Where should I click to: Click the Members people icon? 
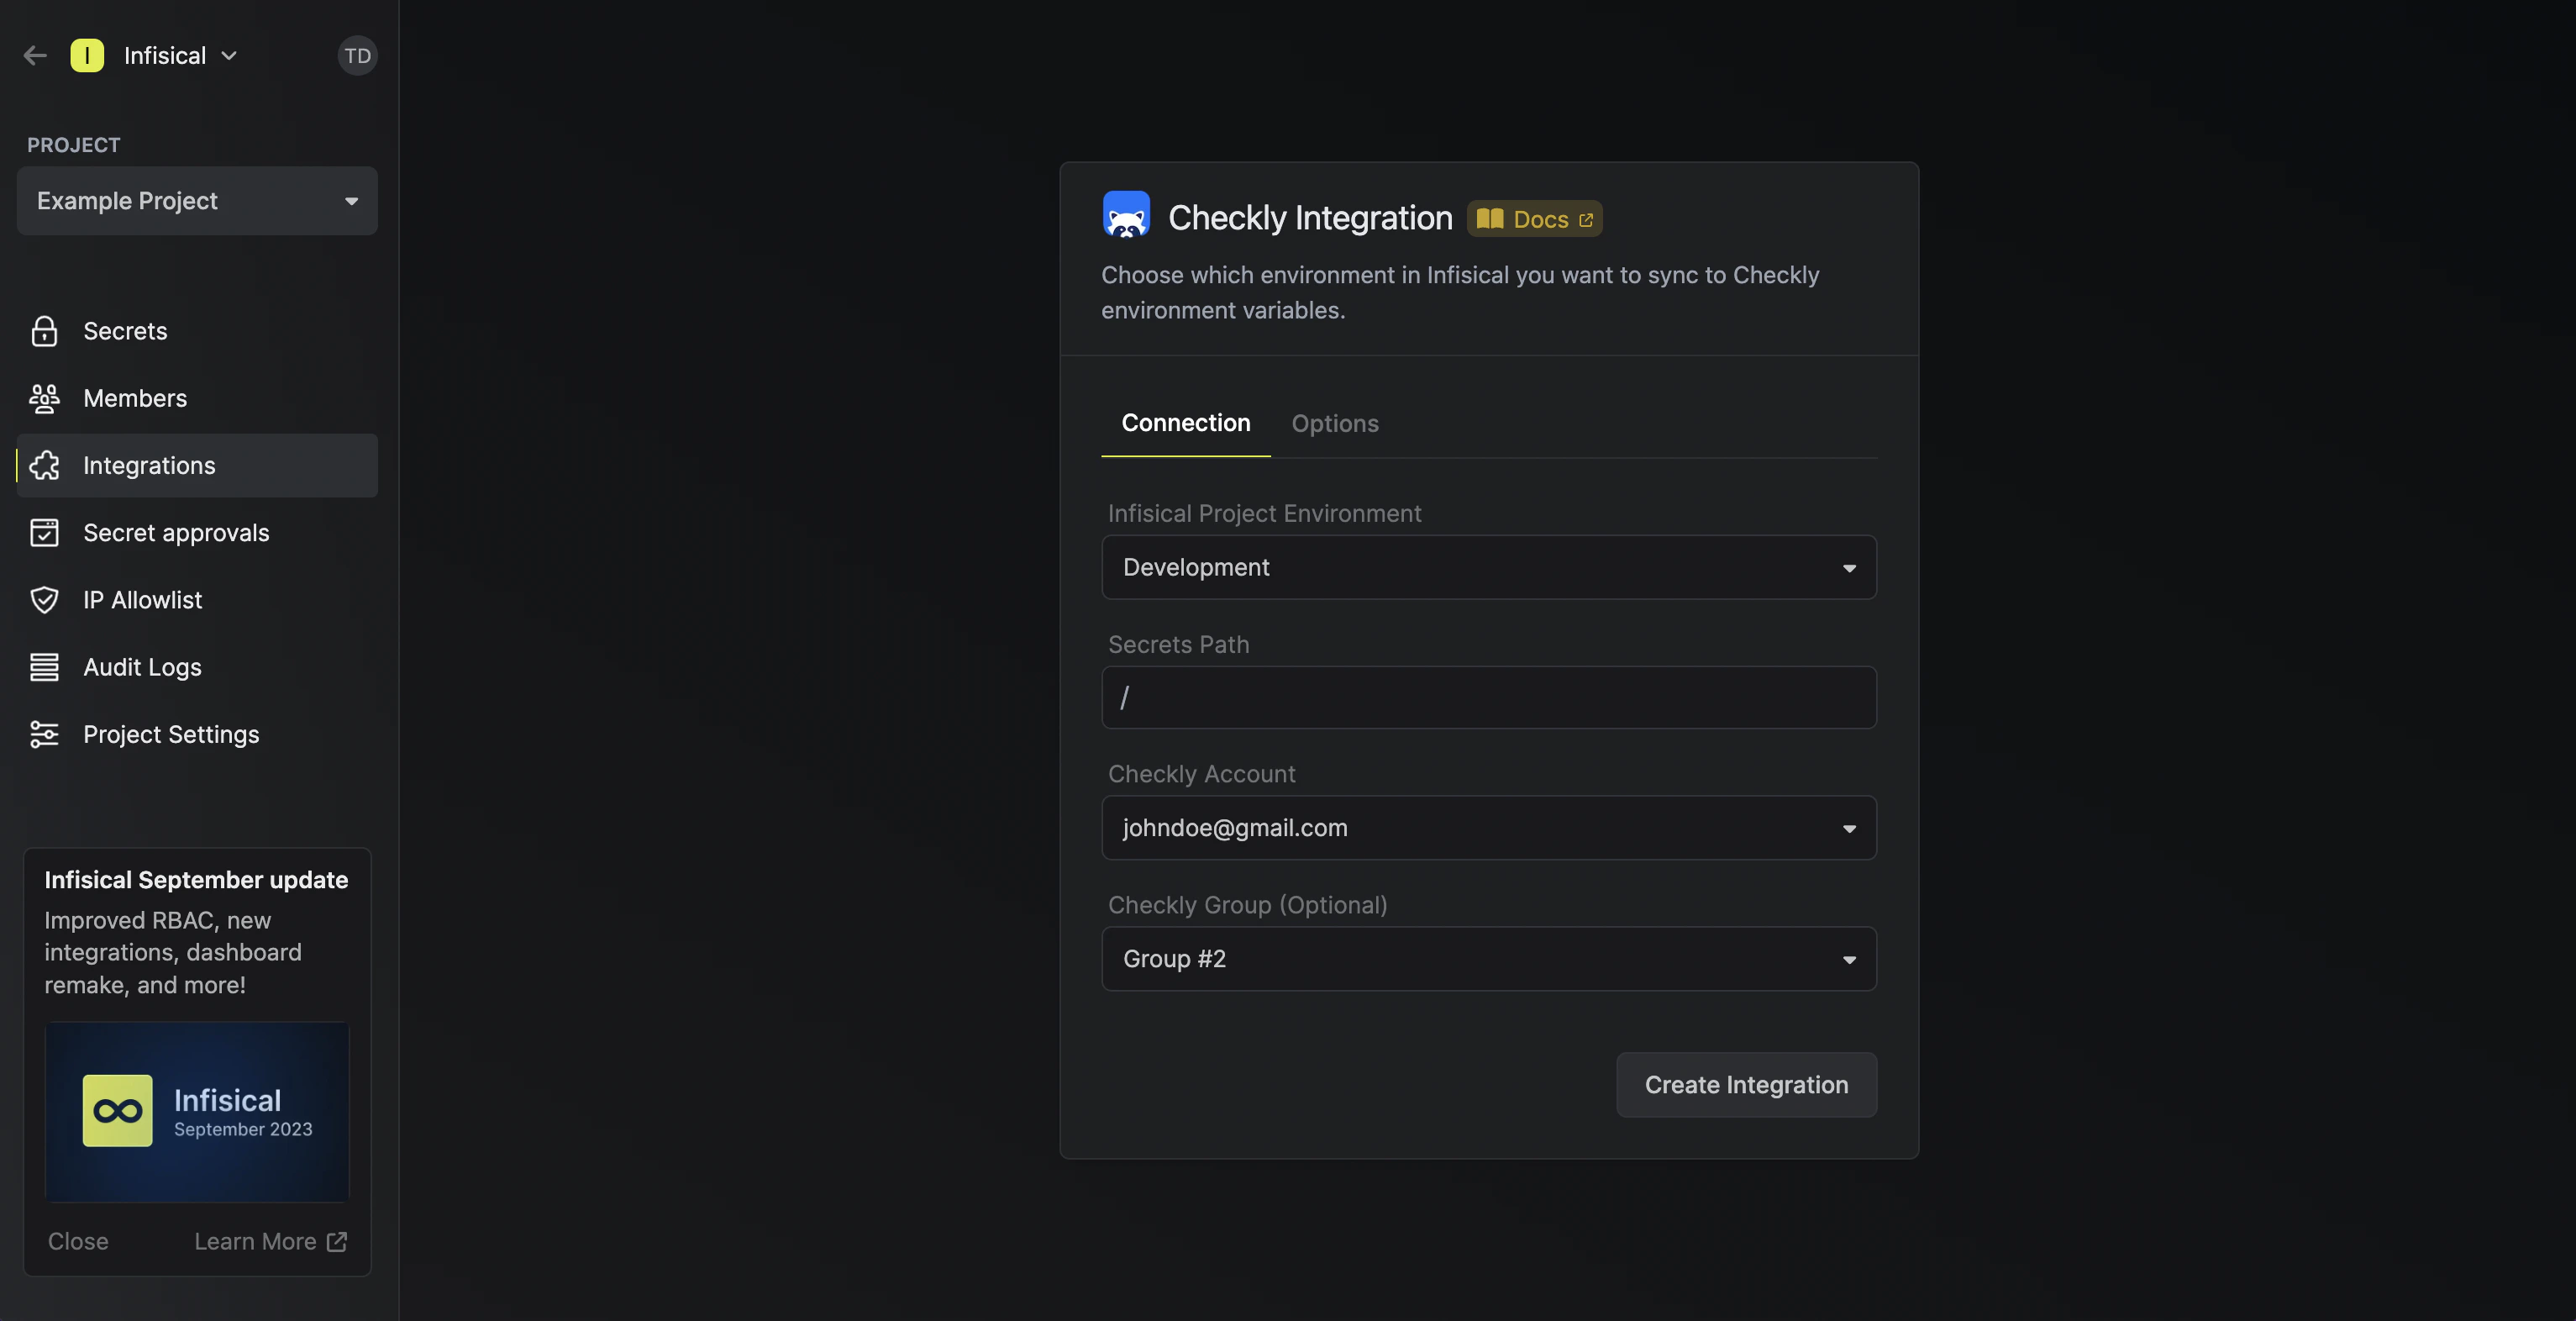point(44,398)
